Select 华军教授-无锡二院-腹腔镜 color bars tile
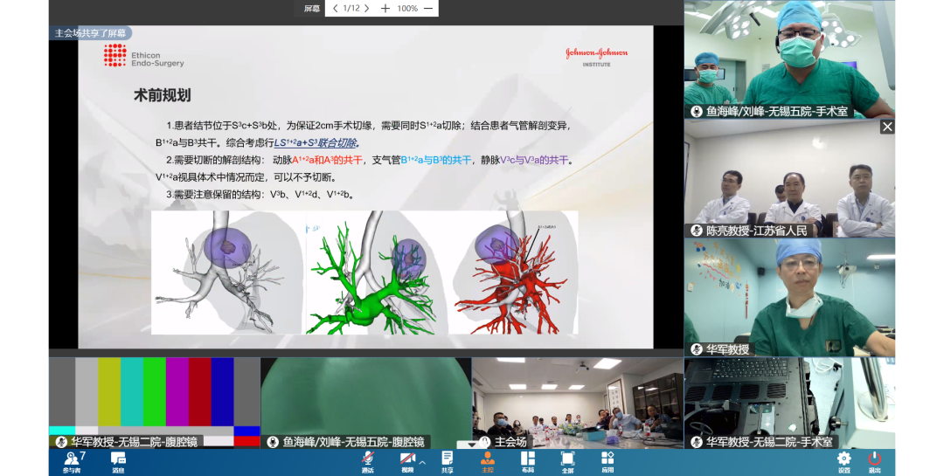Screen dimensions: 944x476 pyautogui.click(x=154, y=404)
